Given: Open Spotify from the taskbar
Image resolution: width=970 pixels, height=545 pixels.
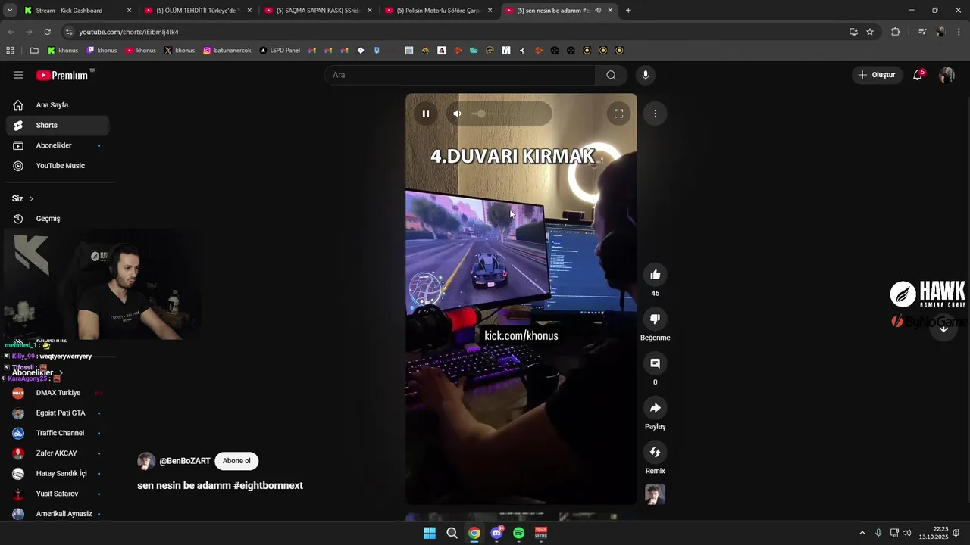Looking at the screenshot, I should (518, 533).
